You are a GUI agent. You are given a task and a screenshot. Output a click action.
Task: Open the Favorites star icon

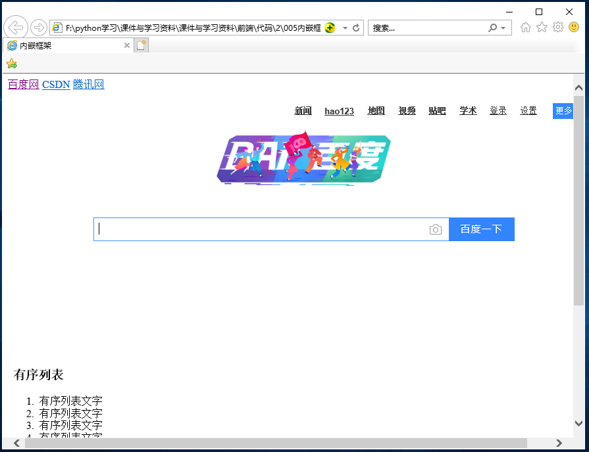pos(542,27)
